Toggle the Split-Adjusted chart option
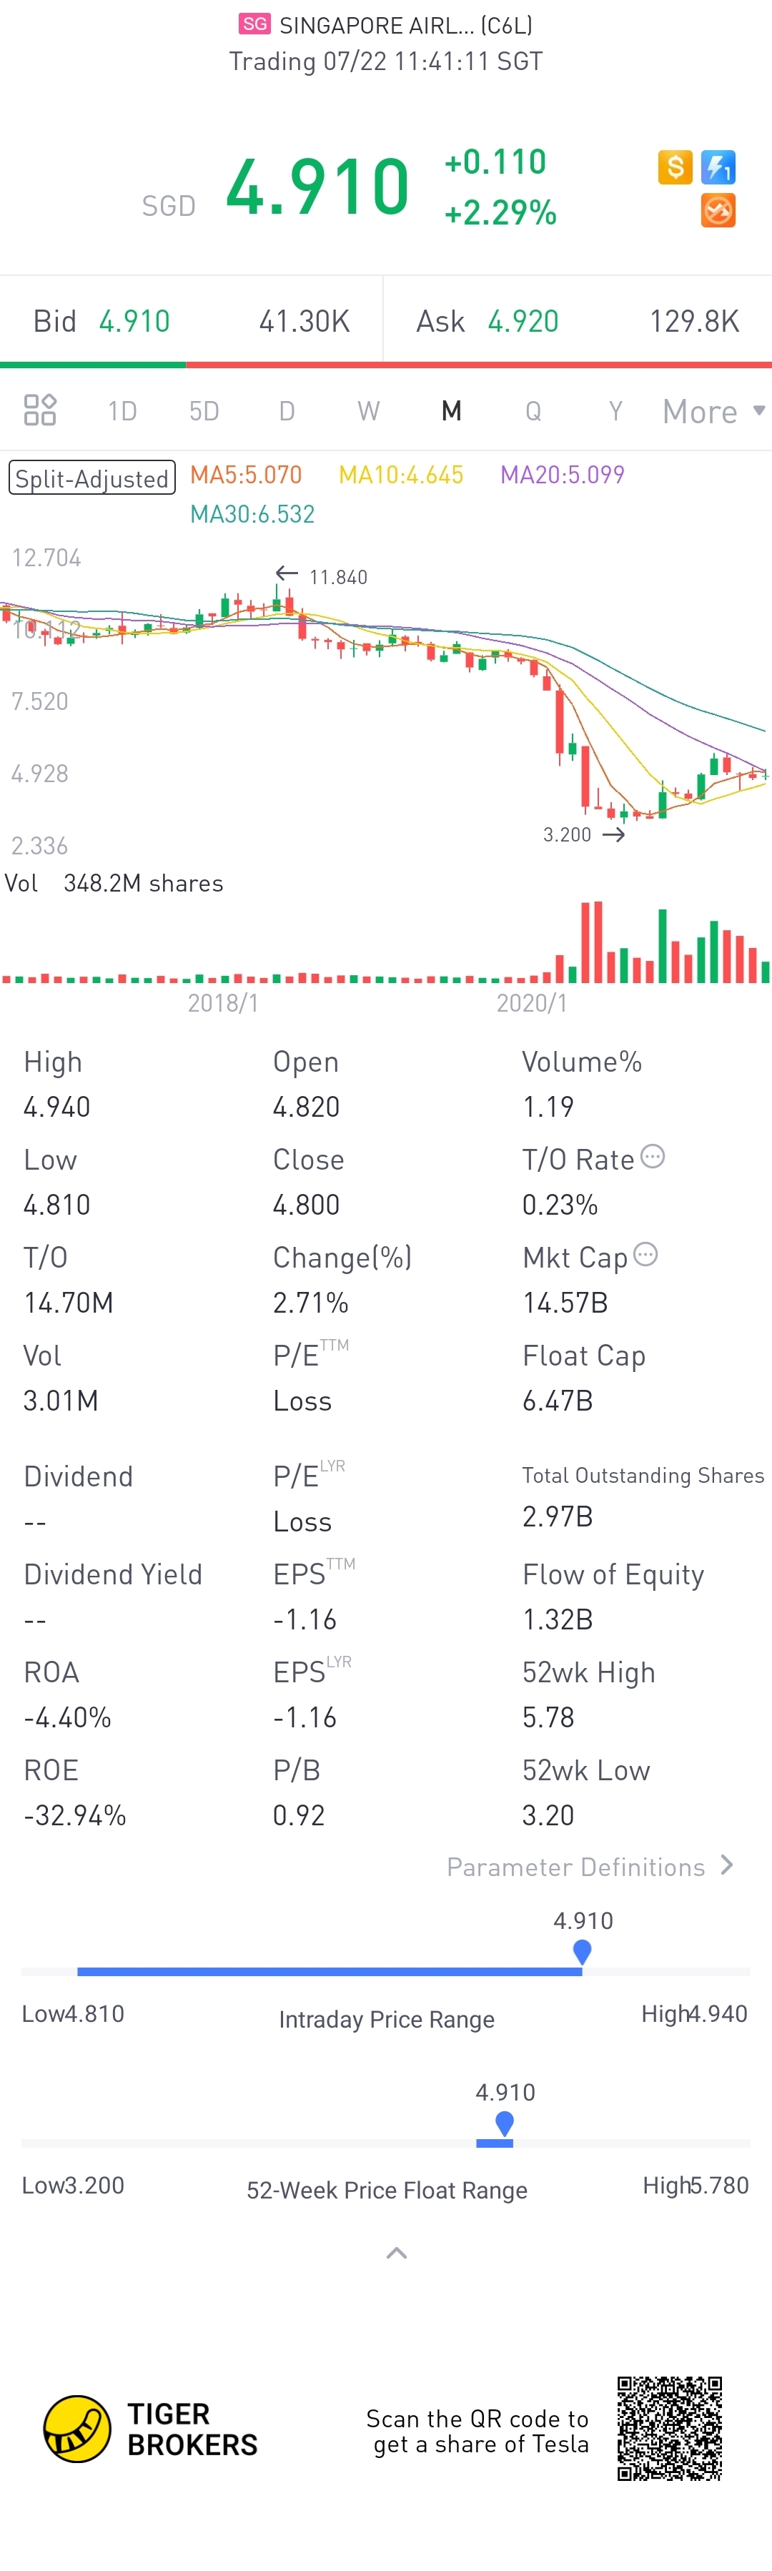772x2571 pixels. 91,478
